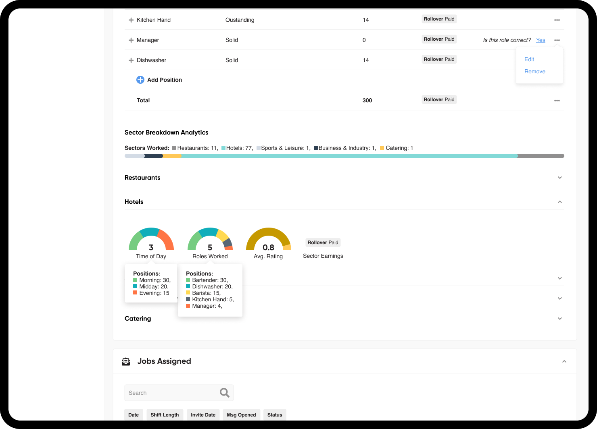Expand the Manager row plus icon
The height and width of the screenshot is (429, 597).
click(x=131, y=40)
